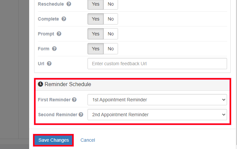237x149 pixels.
Task: Click the Cancel link
Action: click(x=88, y=140)
